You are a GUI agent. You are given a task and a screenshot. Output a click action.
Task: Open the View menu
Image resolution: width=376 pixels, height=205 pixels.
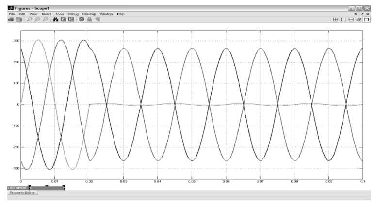click(33, 14)
